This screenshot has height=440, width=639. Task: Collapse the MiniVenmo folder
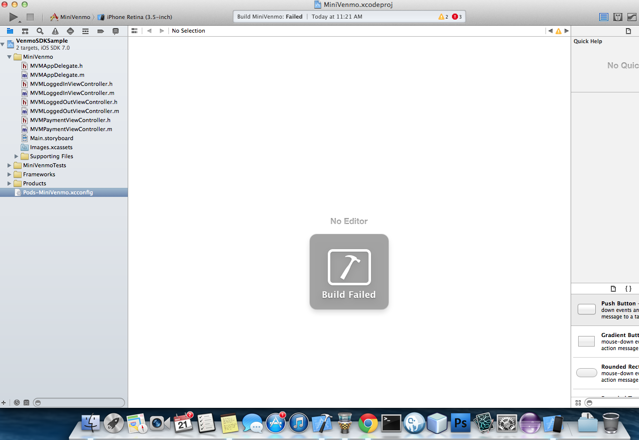[10, 57]
